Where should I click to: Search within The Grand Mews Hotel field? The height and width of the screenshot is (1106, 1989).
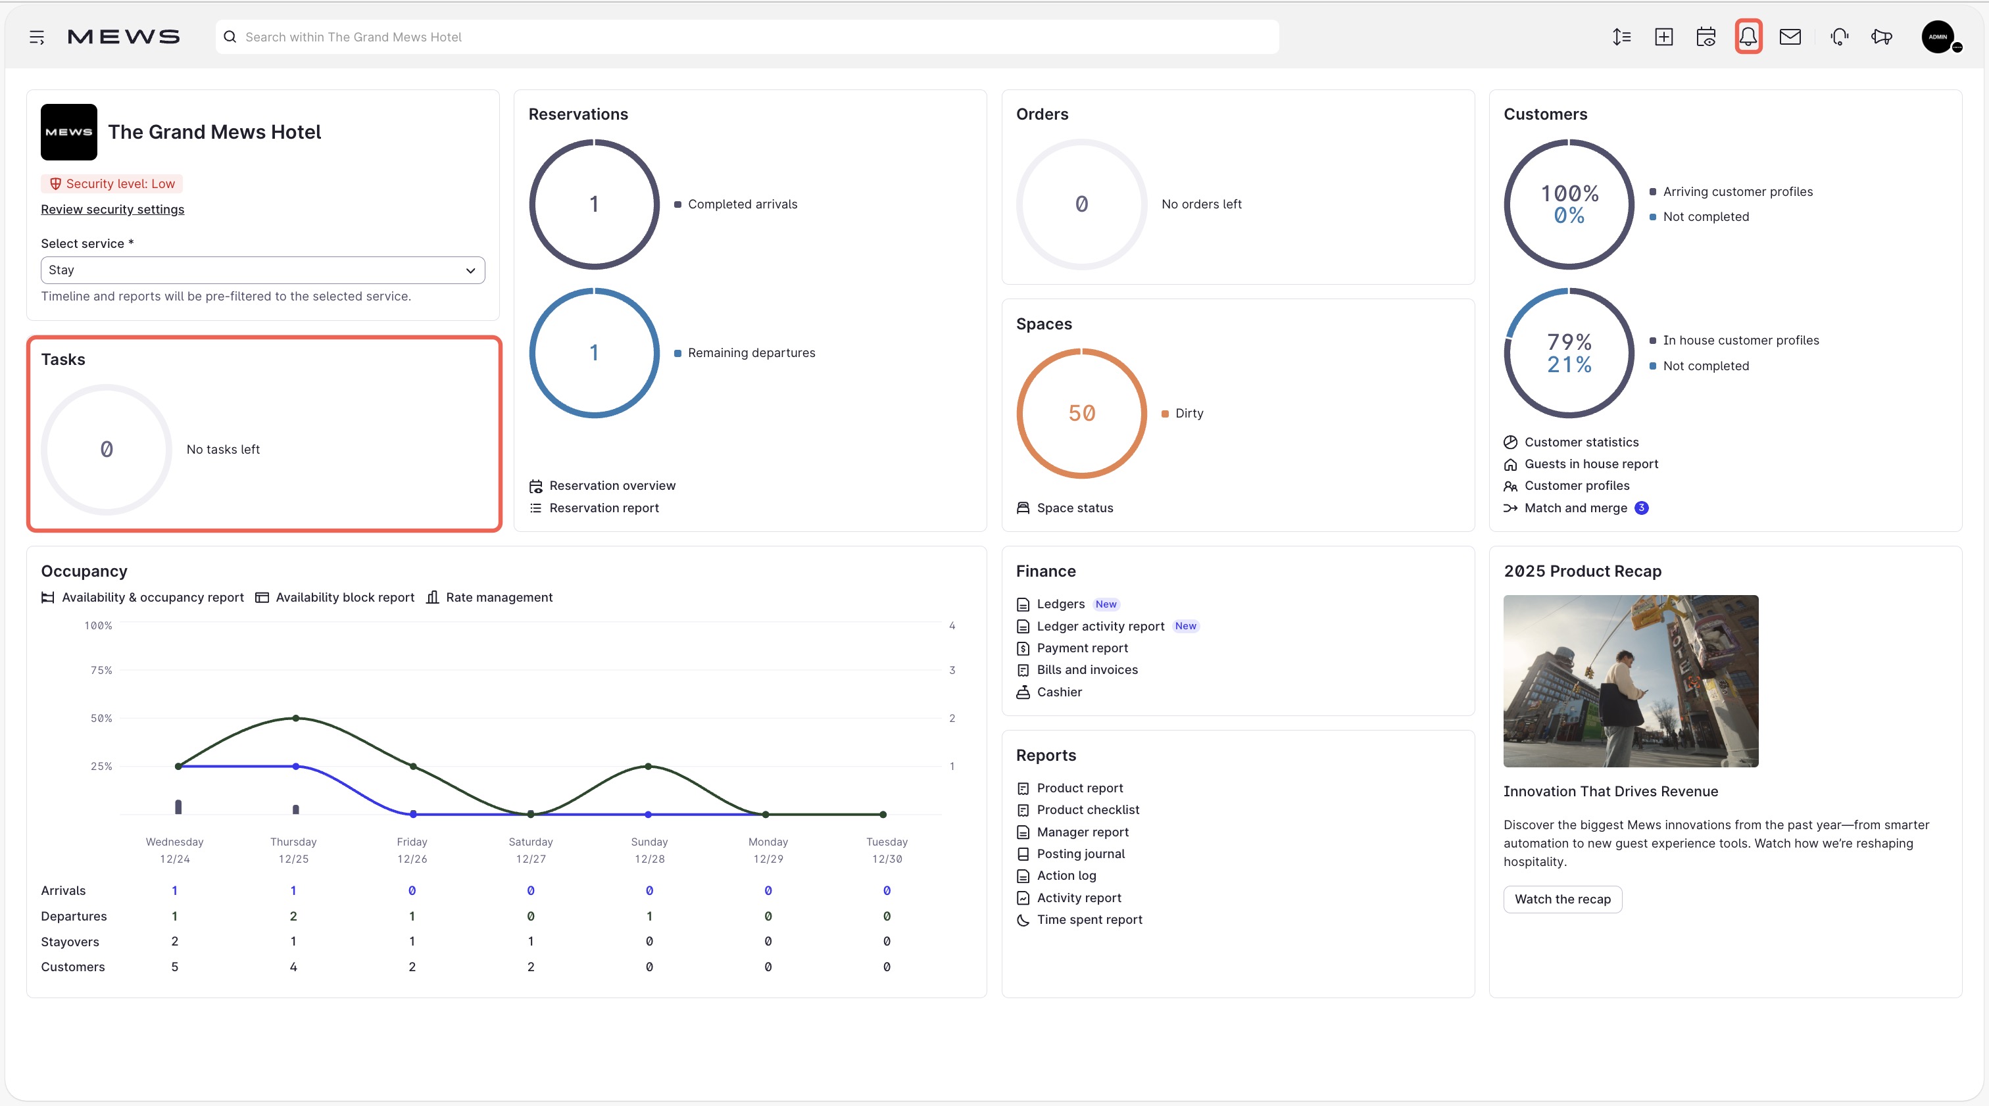[x=747, y=36]
